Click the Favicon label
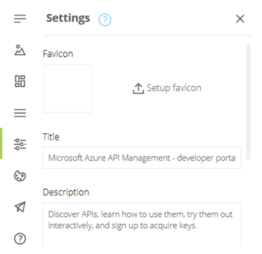 [58, 54]
